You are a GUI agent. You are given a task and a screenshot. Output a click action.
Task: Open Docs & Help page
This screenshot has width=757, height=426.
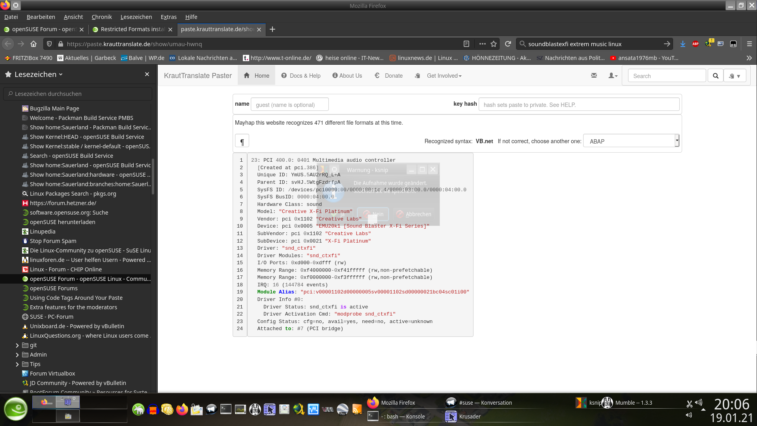click(x=301, y=76)
